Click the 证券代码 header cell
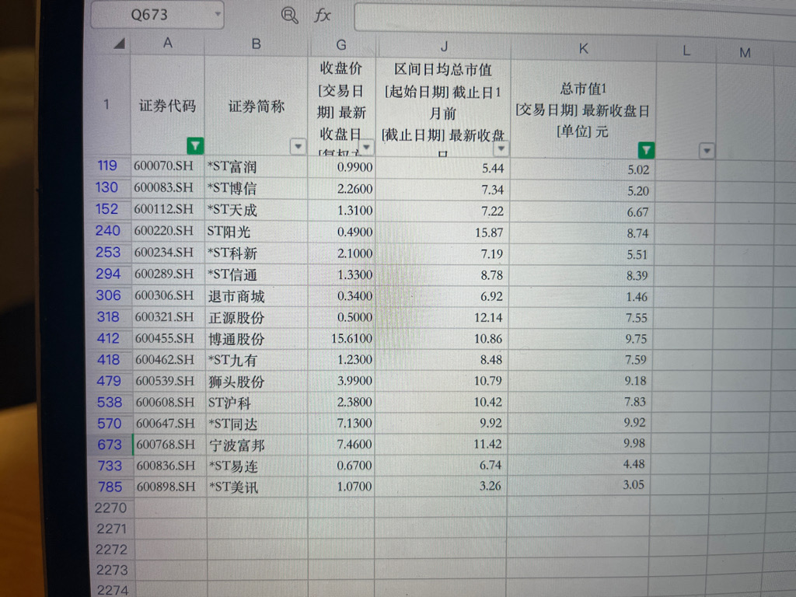The image size is (796, 597). coord(168,106)
